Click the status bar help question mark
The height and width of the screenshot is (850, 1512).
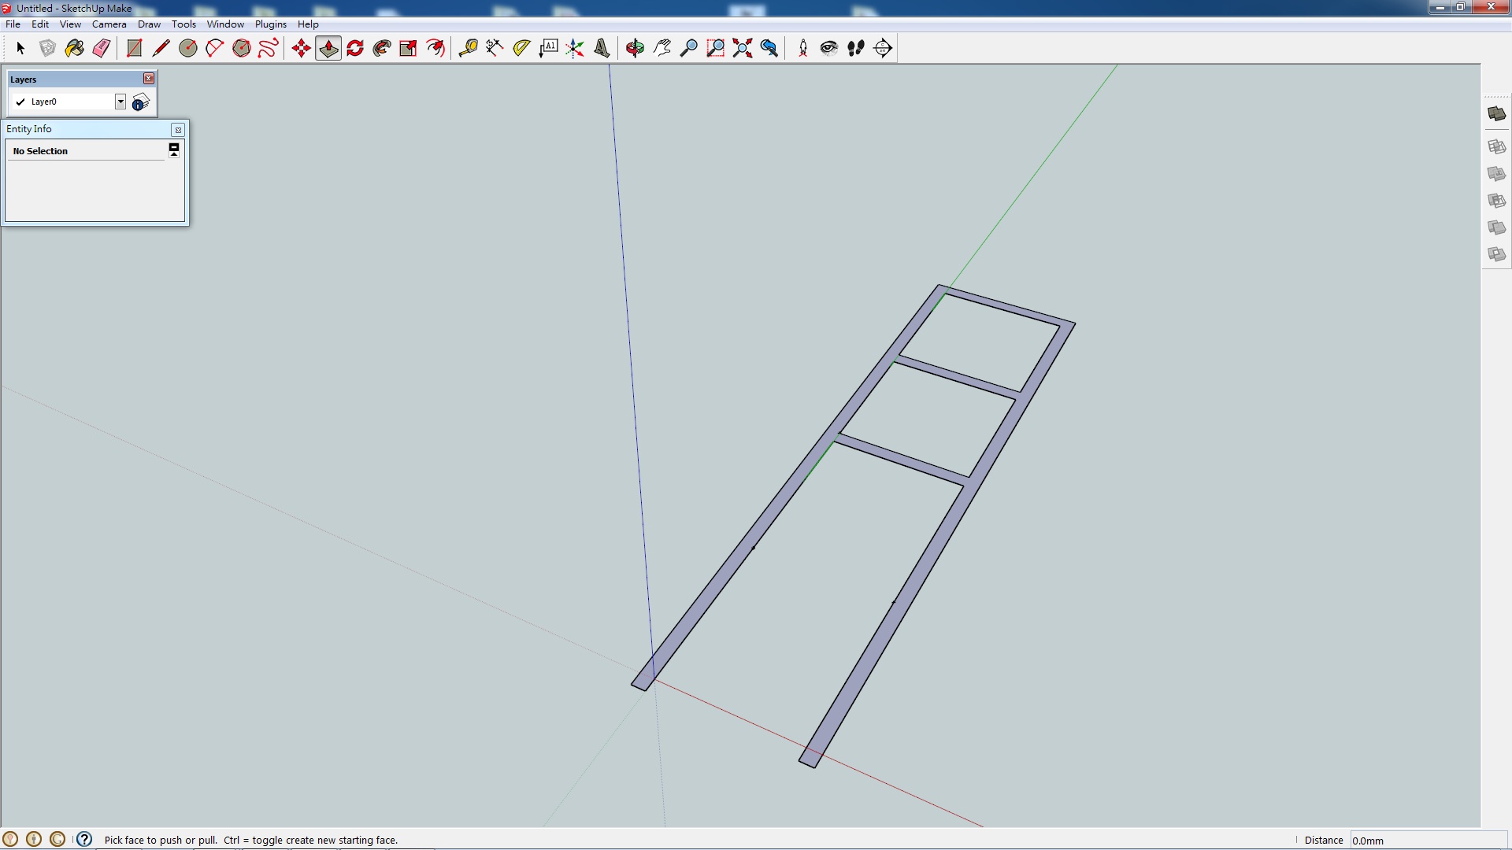pos(84,839)
